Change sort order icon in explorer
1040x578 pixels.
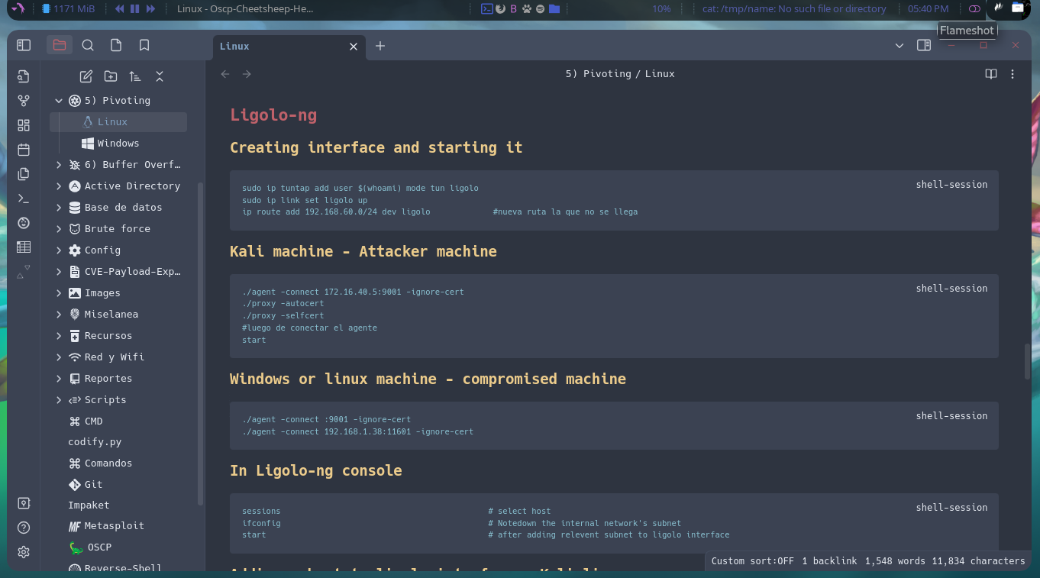(x=135, y=76)
